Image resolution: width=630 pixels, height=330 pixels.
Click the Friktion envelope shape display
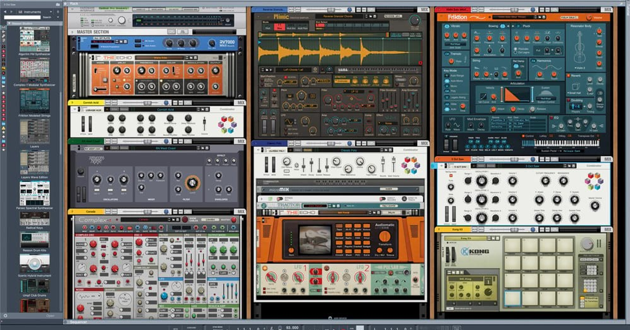pos(517,95)
